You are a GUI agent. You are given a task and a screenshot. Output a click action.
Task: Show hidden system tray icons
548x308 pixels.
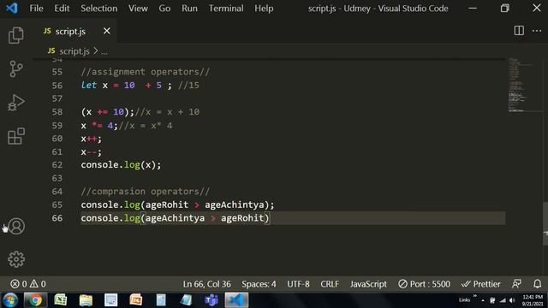pos(483,300)
